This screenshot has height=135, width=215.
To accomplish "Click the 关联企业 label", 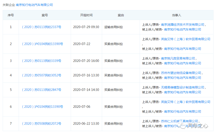I will pyautogui.click(x=9, y=5).
